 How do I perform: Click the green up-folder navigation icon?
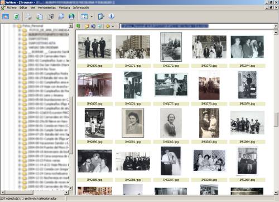(x=78, y=26)
